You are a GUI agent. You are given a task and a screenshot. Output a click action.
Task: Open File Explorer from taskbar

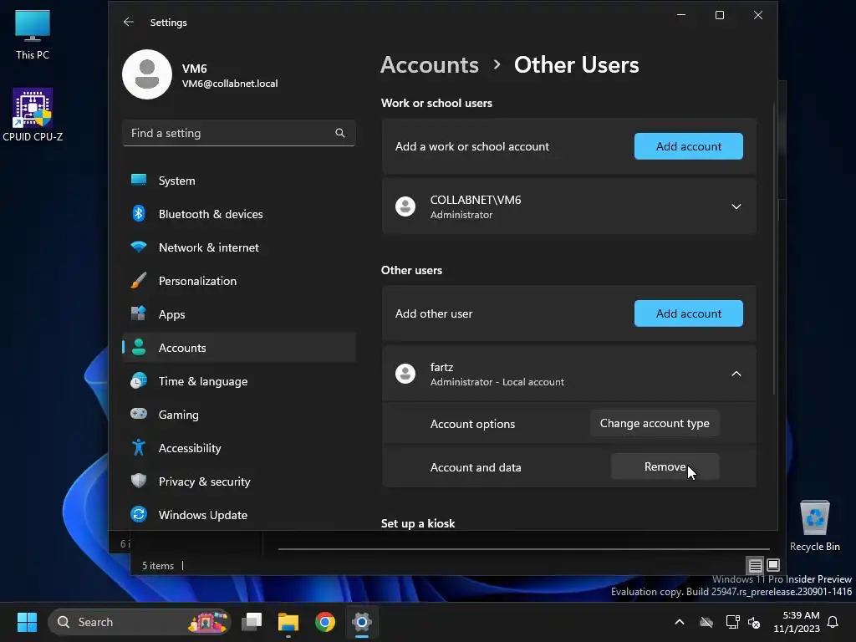(x=288, y=622)
